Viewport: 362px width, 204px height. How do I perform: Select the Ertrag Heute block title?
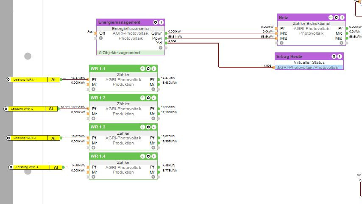289,56
